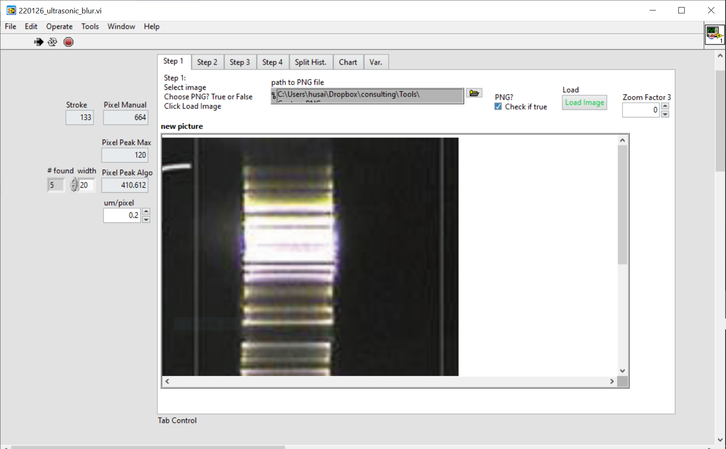Click the width spinner control arrows
Image resolution: width=726 pixels, height=449 pixels.
(74, 184)
